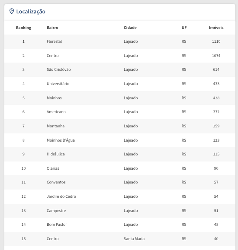The image size is (238, 250).
Task: Select the Campestre neighborhood entry
Action: (56, 211)
